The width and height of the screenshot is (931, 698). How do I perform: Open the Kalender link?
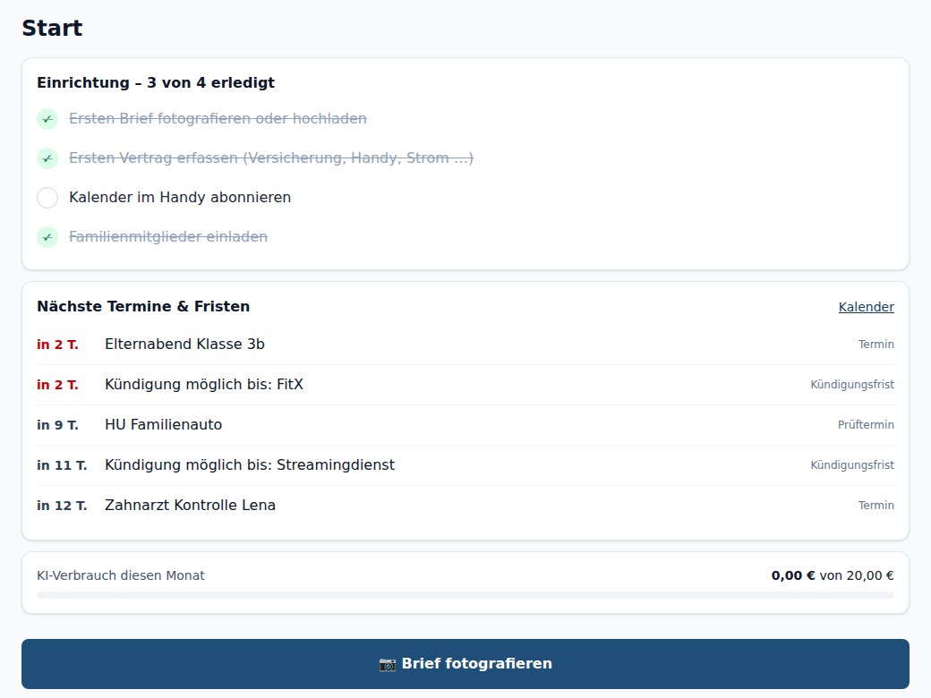(867, 307)
